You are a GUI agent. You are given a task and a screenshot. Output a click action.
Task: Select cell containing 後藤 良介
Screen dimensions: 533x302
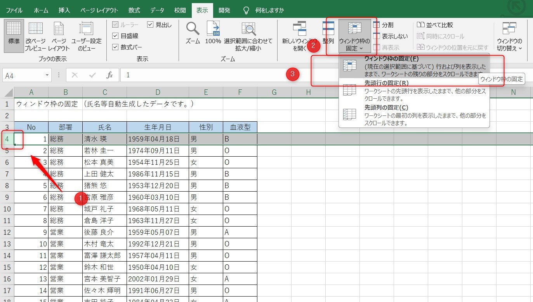click(x=104, y=232)
